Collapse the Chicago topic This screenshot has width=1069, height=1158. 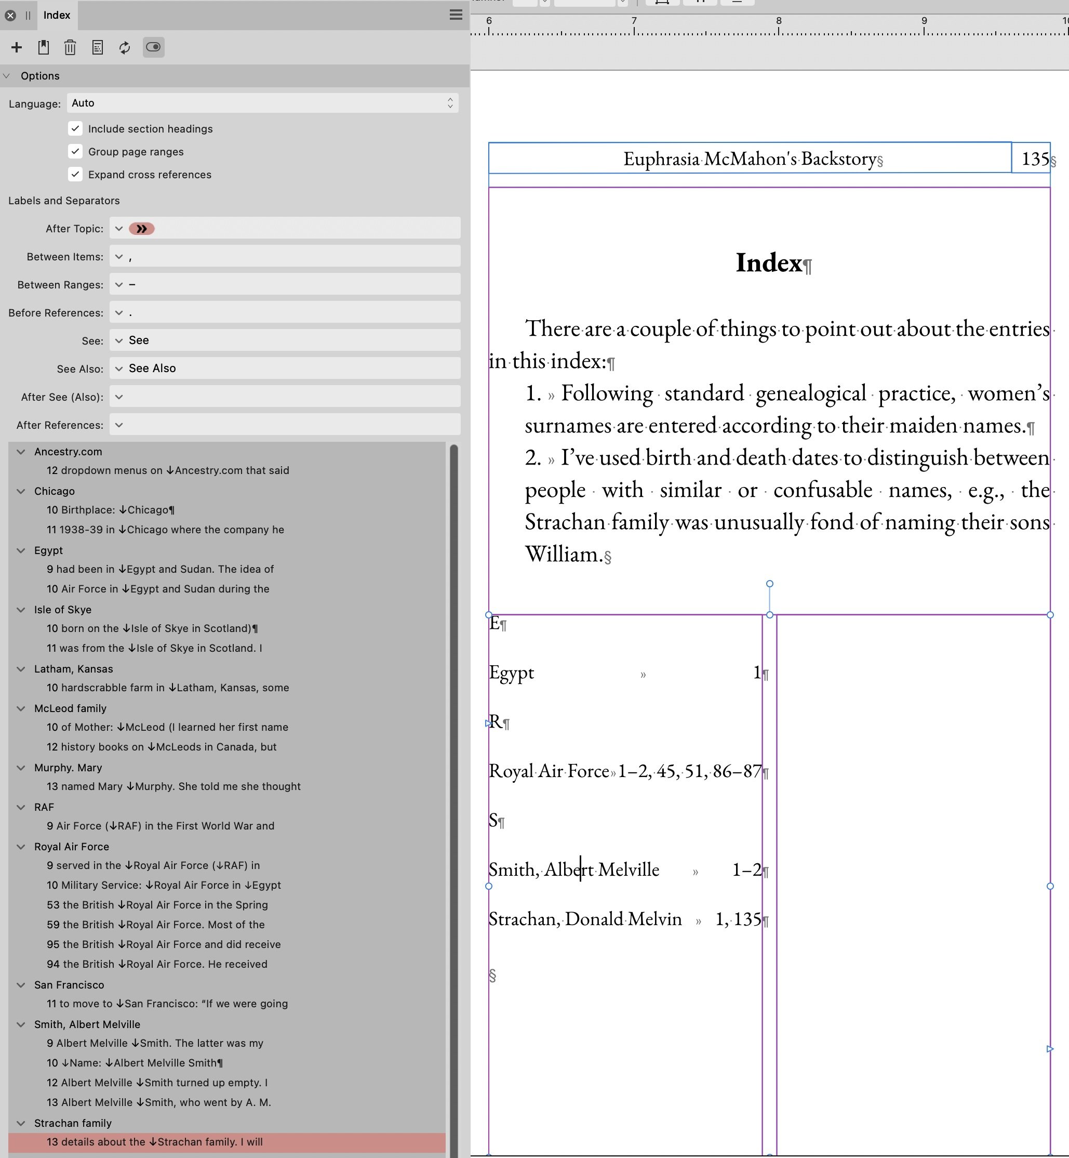[21, 491]
